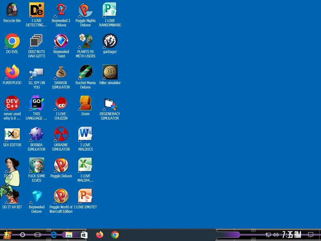
Task: Open Microsoft Store from the taskbar
Action: pos(84,235)
